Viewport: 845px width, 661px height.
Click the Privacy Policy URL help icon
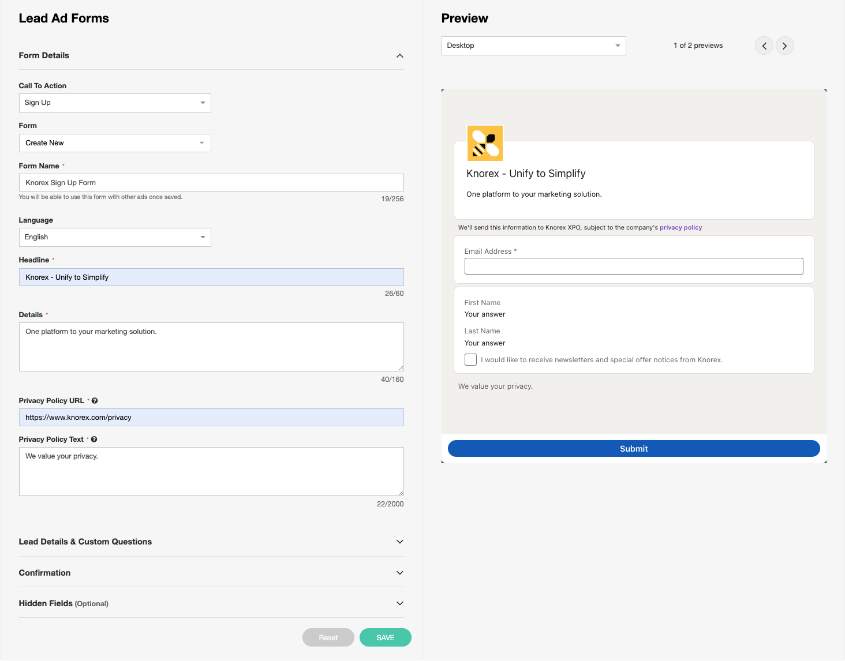tap(95, 401)
